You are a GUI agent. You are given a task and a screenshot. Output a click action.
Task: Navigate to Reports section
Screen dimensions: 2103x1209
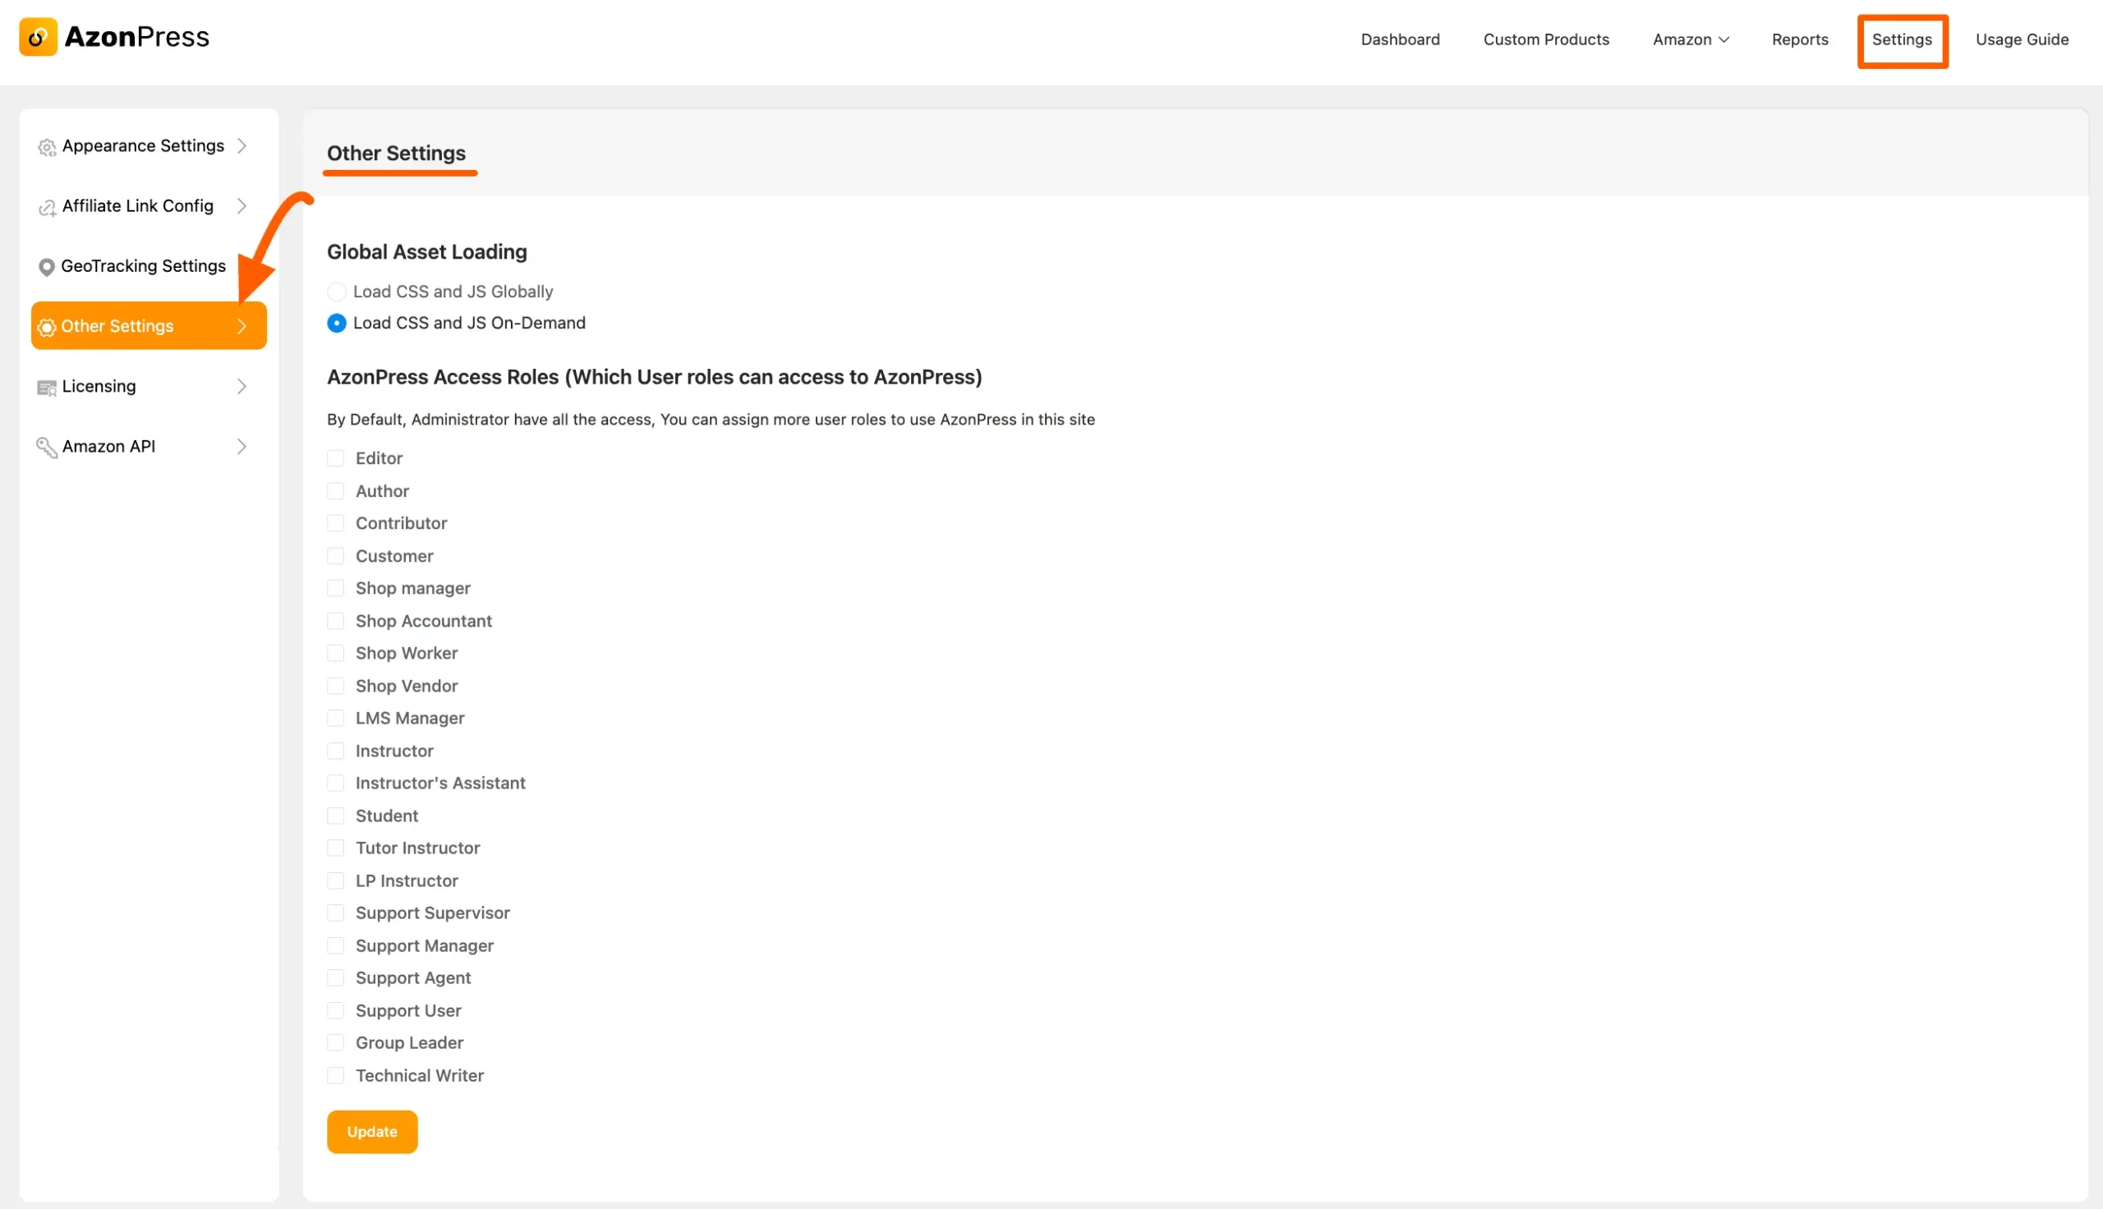[1798, 39]
